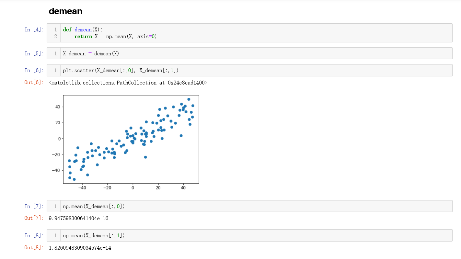Image resolution: width=461 pixels, height=259 pixels.
Task: Click the 'def demean(X):' code line
Action: pos(83,29)
